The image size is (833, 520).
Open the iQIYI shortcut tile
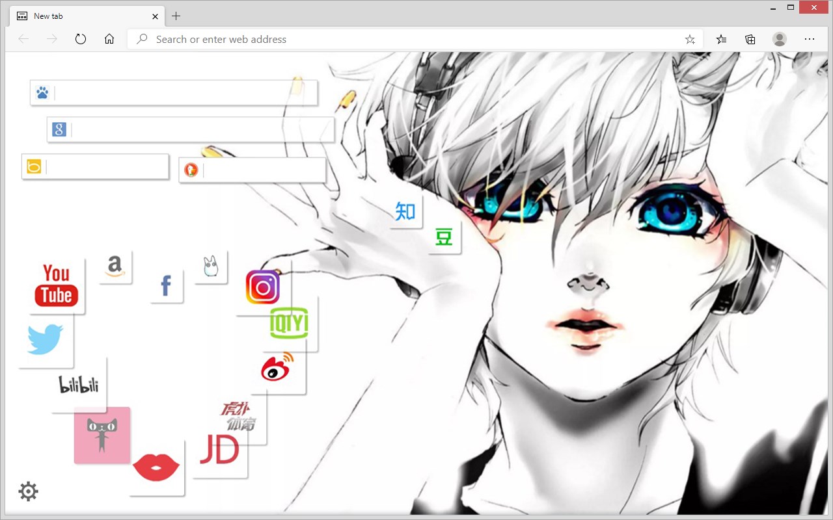pyautogui.click(x=290, y=324)
